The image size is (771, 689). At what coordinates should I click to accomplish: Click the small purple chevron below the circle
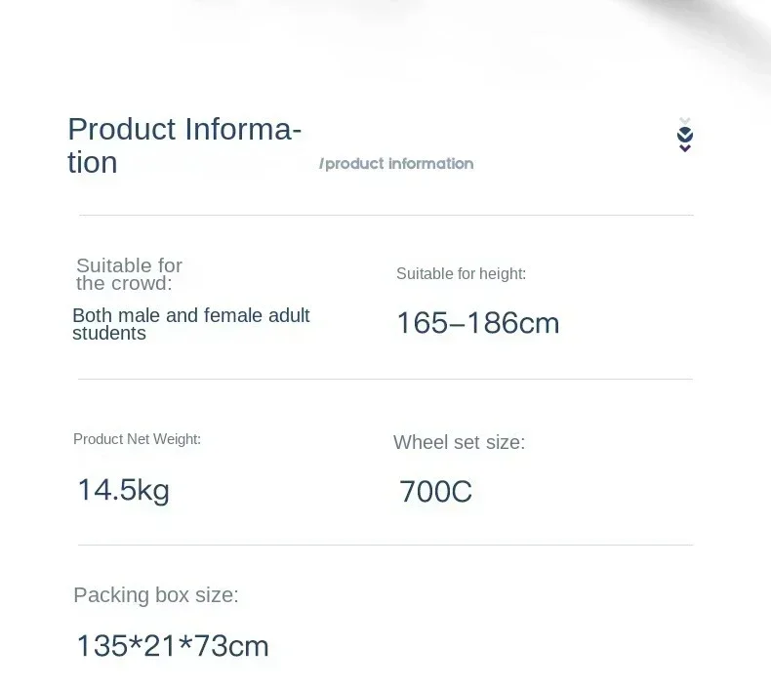pyautogui.click(x=685, y=148)
